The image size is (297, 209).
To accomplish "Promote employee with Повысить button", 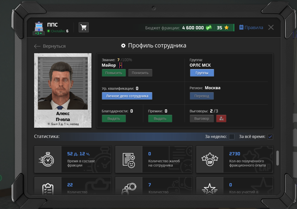I will [114, 73].
